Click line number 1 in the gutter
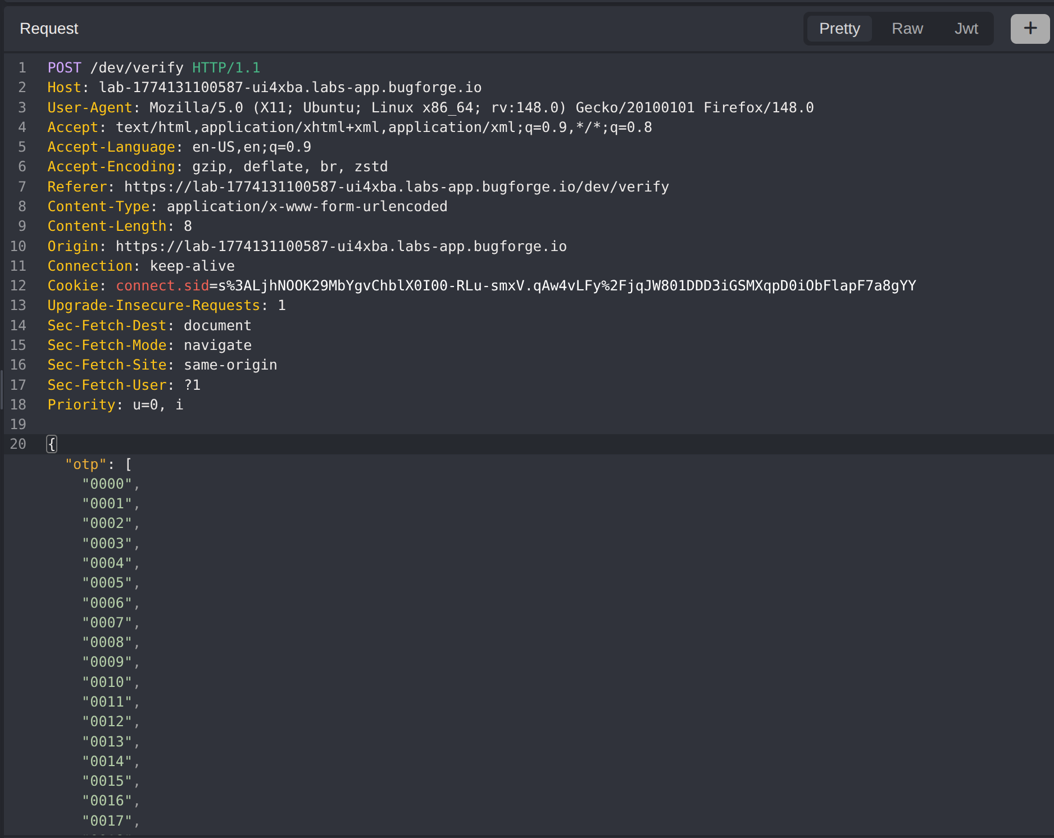Image resolution: width=1054 pixels, height=838 pixels. (22, 67)
